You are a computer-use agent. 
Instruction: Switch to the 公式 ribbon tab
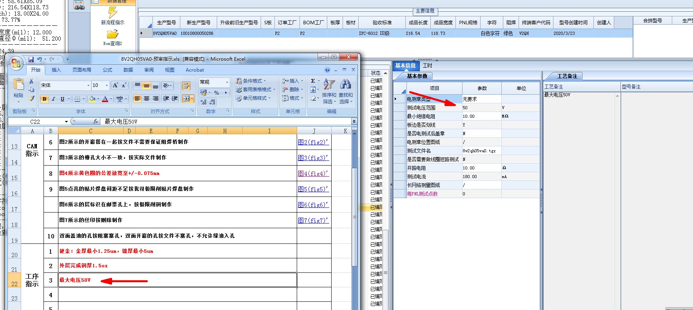[x=107, y=70]
